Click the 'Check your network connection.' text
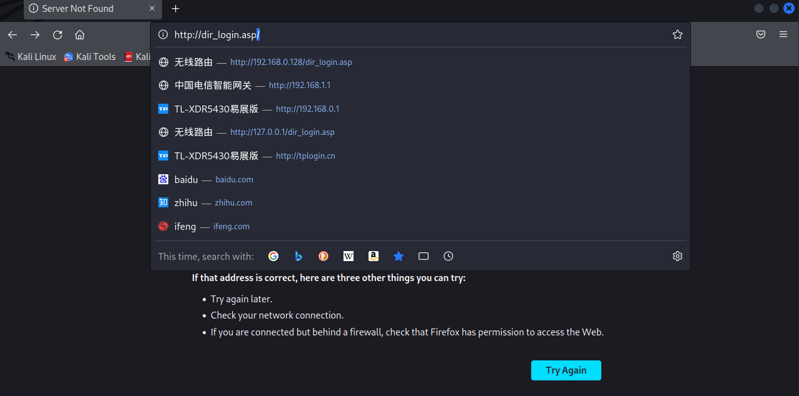This screenshot has height=396, width=799. coord(277,315)
